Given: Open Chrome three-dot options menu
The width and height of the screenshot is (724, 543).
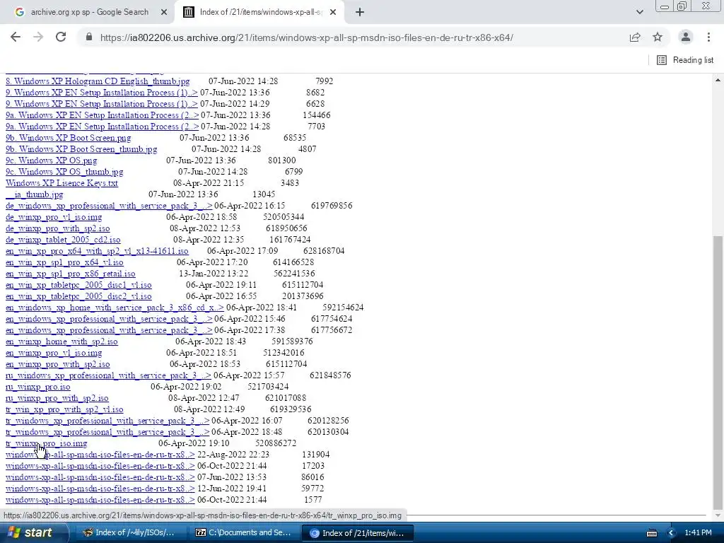Looking at the screenshot, I should (x=708, y=37).
